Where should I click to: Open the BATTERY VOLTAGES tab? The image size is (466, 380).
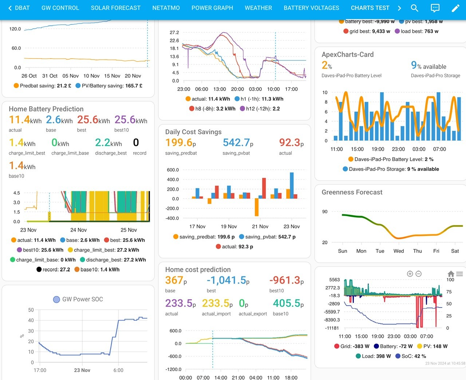tap(311, 8)
